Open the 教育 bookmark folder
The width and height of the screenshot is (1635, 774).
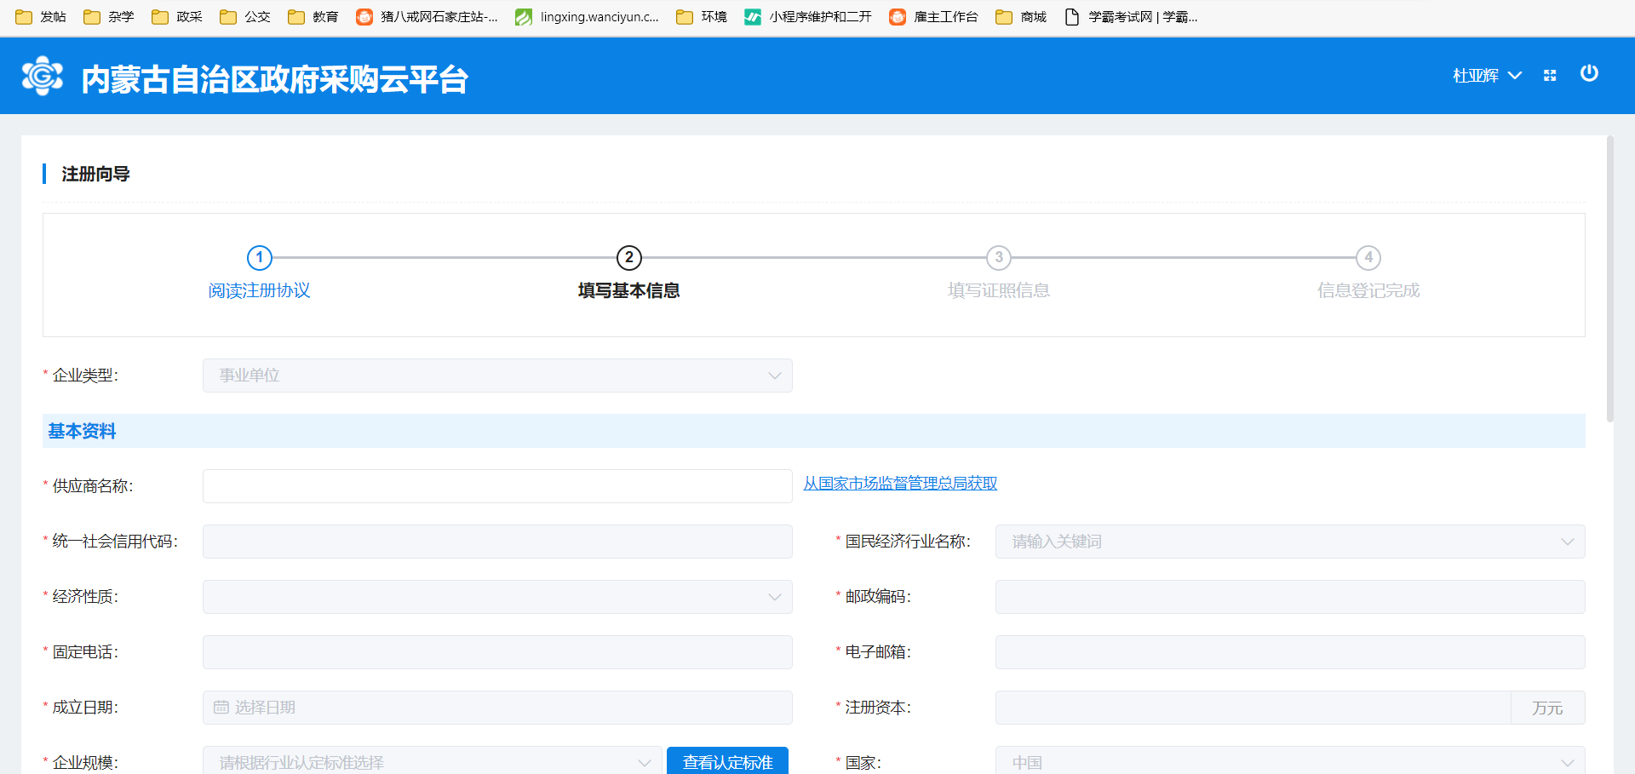pyautogui.click(x=313, y=17)
